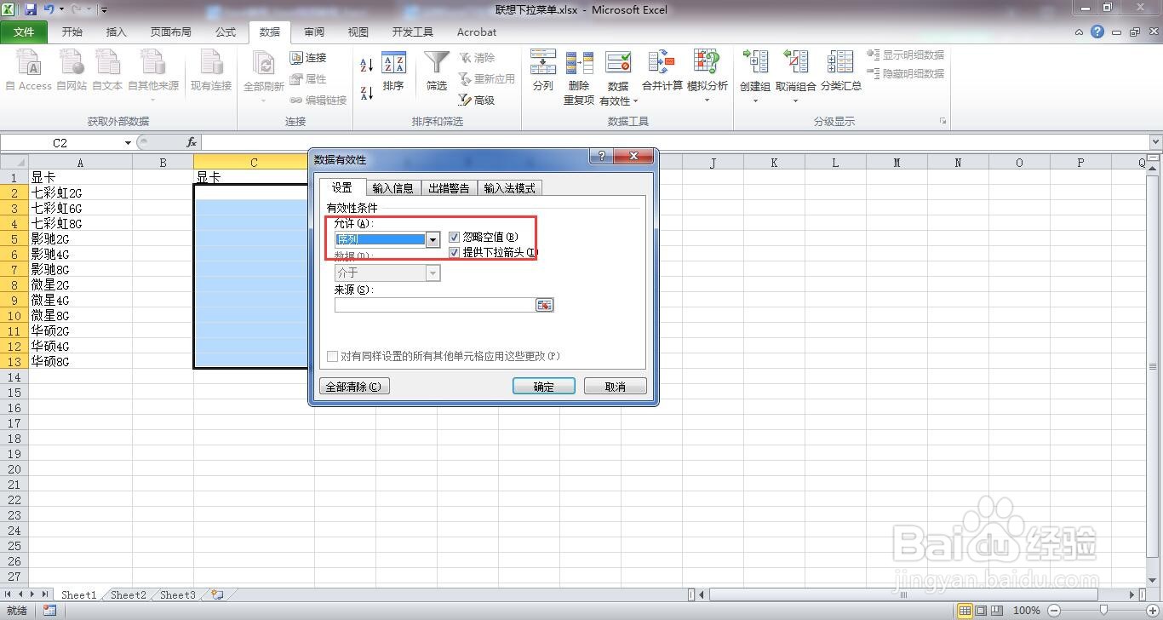Screen dimensions: 1163x620
Task: Click the insert function fx icon
Action: [x=192, y=142]
